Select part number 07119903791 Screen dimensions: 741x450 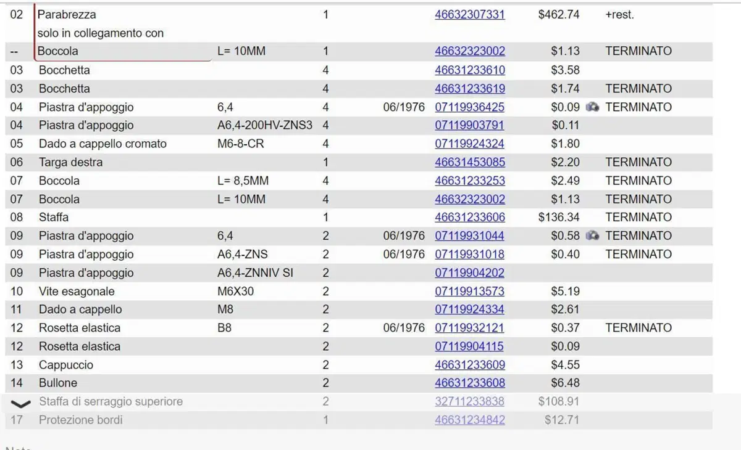[470, 125]
